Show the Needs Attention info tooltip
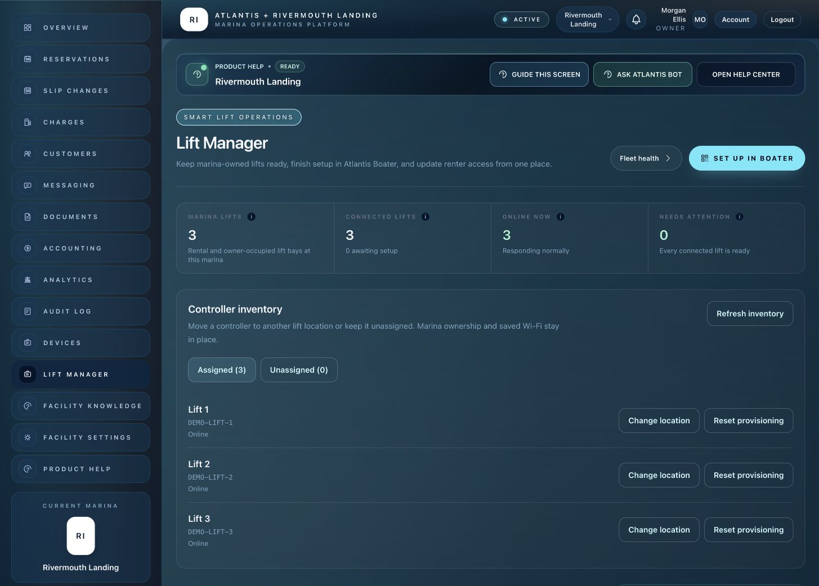Image resolution: width=819 pixels, height=586 pixels. tap(740, 217)
